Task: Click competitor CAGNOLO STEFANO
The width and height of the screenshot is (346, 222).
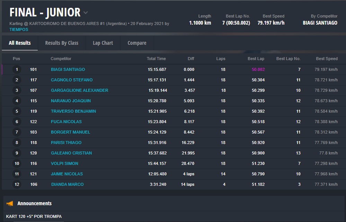Action: (x=72, y=80)
